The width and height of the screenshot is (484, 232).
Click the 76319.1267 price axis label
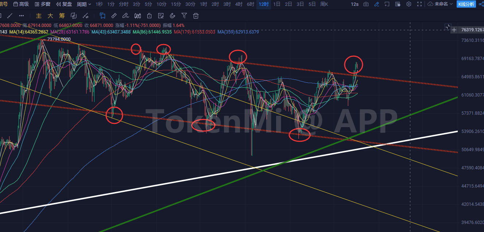click(x=472, y=30)
